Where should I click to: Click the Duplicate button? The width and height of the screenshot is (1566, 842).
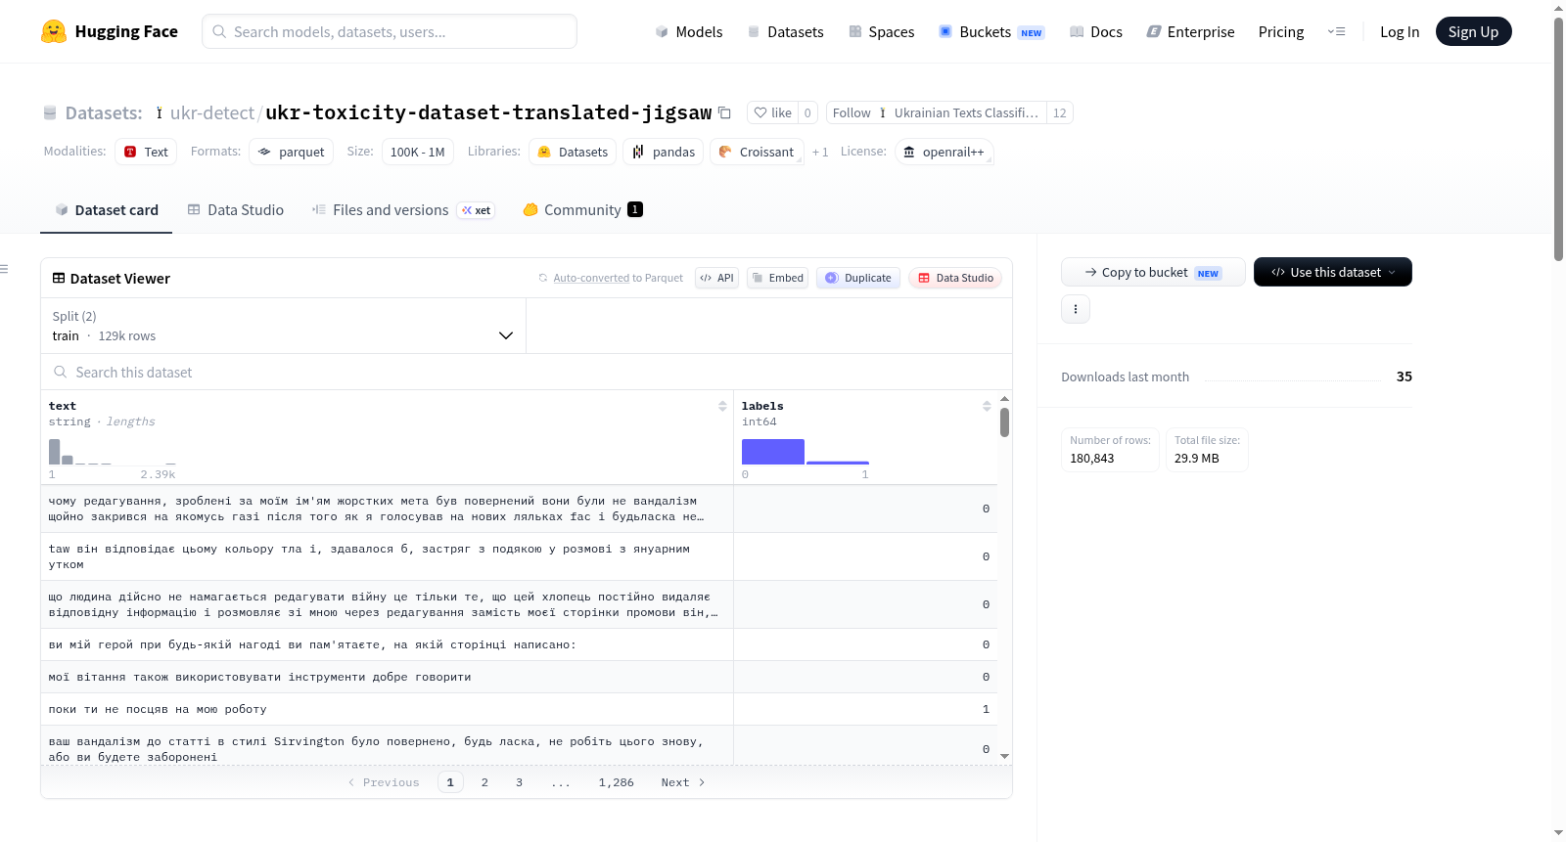tap(858, 278)
